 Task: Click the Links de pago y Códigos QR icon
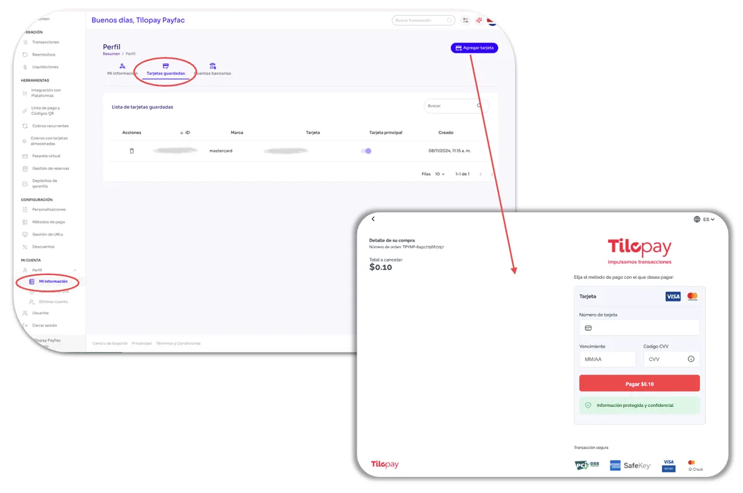[25, 111]
